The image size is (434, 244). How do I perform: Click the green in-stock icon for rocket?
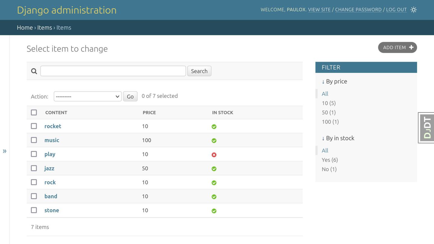[214, 127]
